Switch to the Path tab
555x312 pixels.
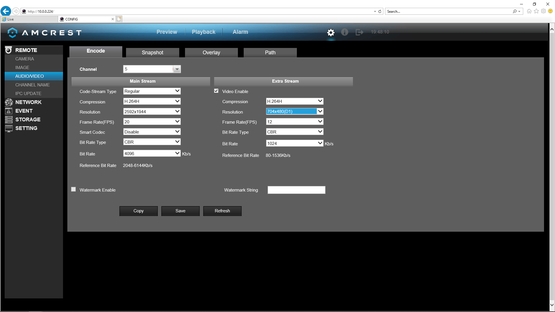point(270,53)
